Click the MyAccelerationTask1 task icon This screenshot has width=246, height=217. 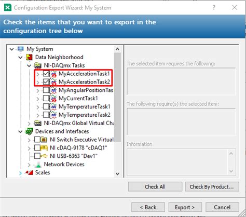point(54,74)
